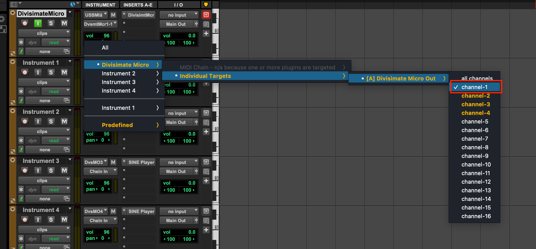Open output window icon beside Instrument 4 Main Out
The height and width of the screenshot is (249, 536).
click(196, 221)
